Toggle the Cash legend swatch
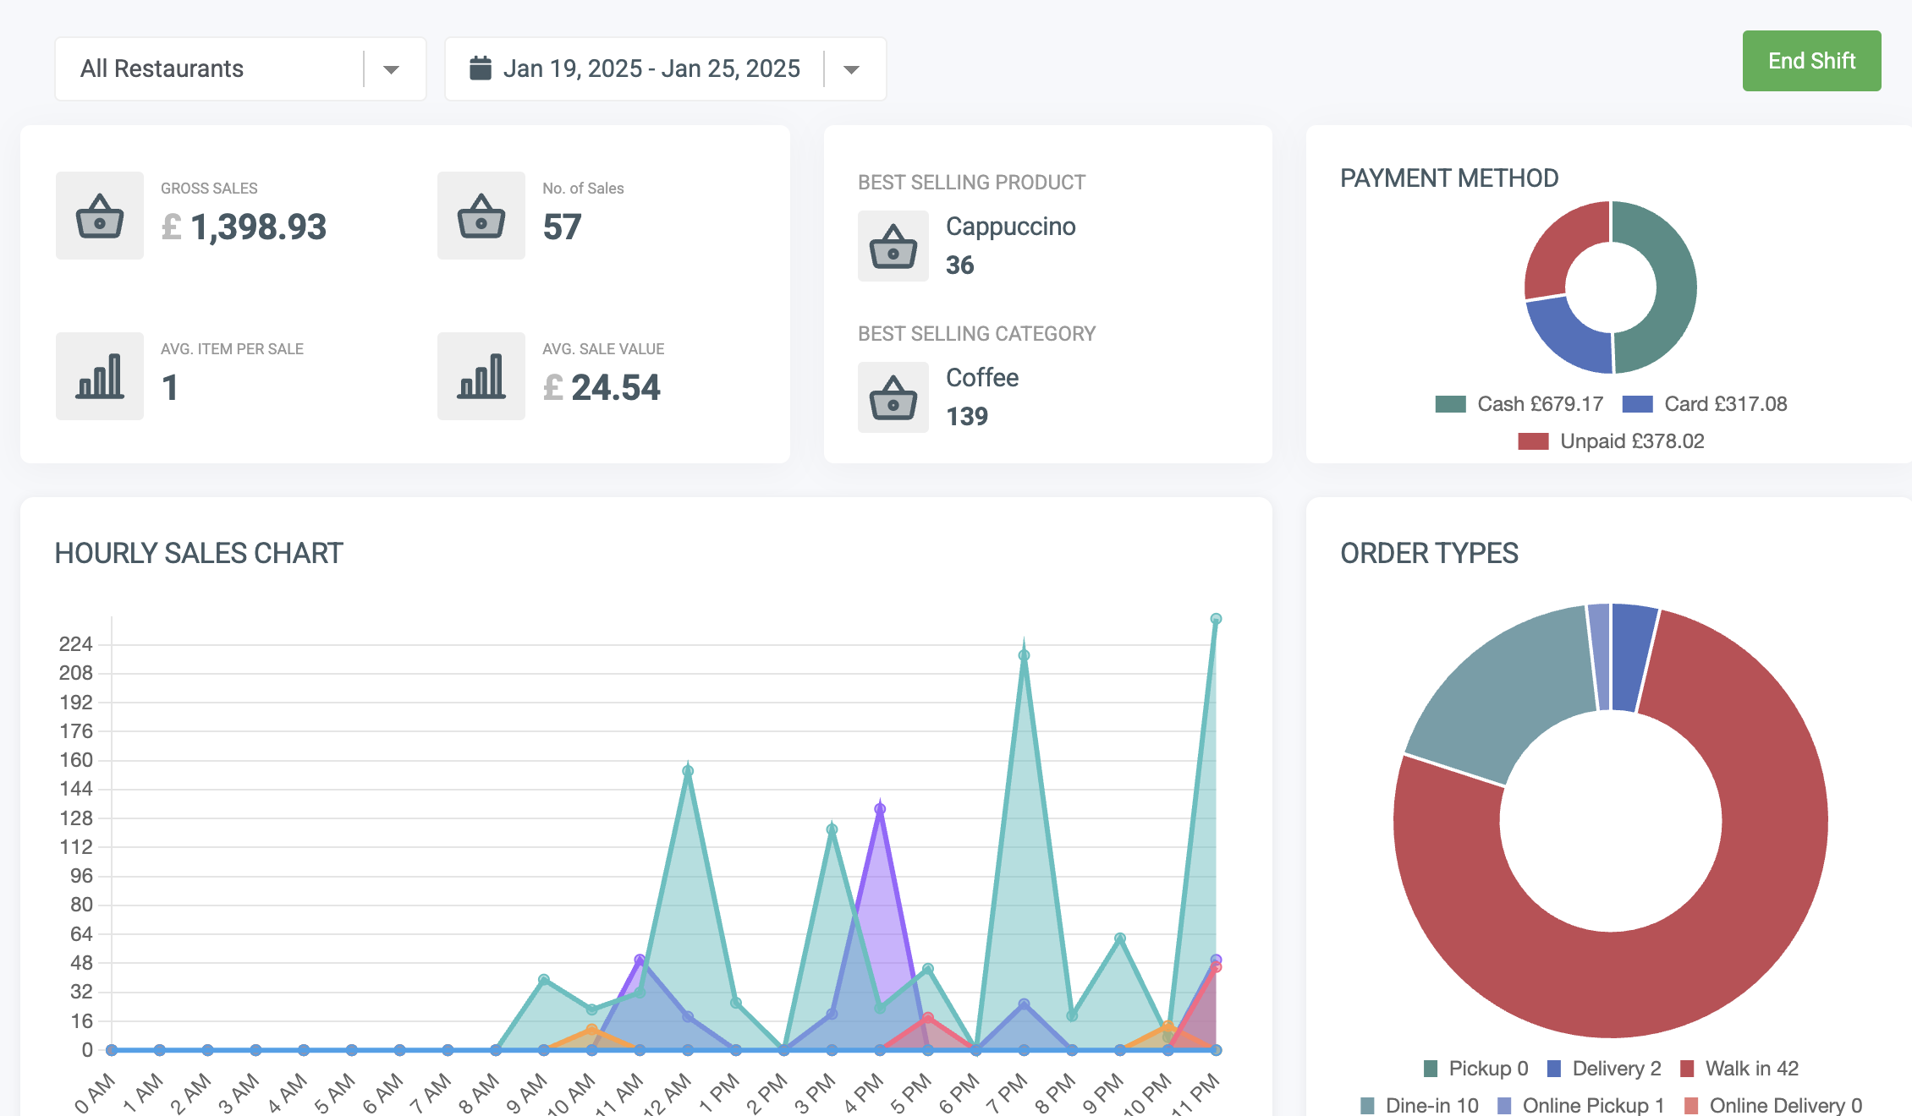 tap(1450, 404)
